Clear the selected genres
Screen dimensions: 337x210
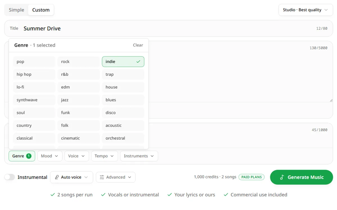(x=138, y=45)
